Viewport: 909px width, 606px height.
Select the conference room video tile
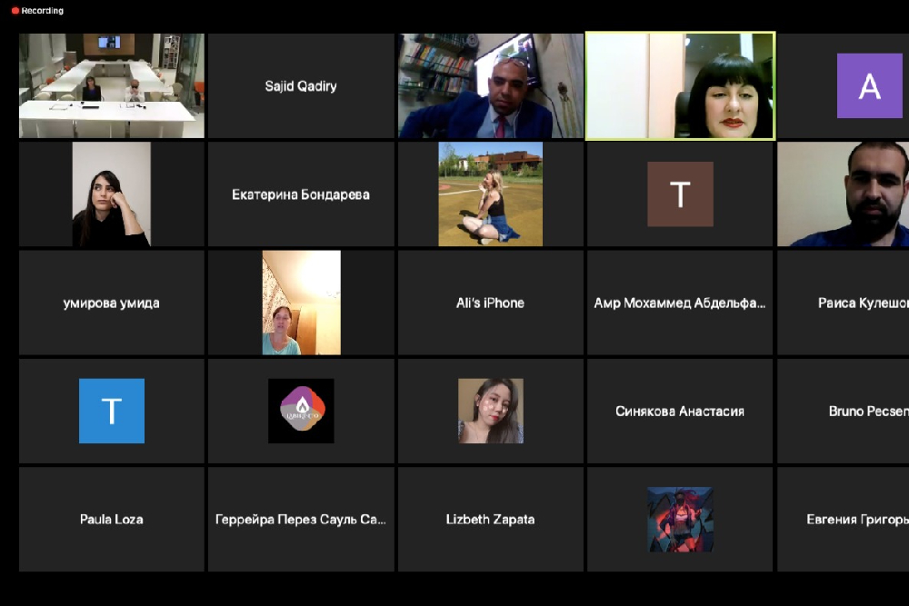[111, 85]
